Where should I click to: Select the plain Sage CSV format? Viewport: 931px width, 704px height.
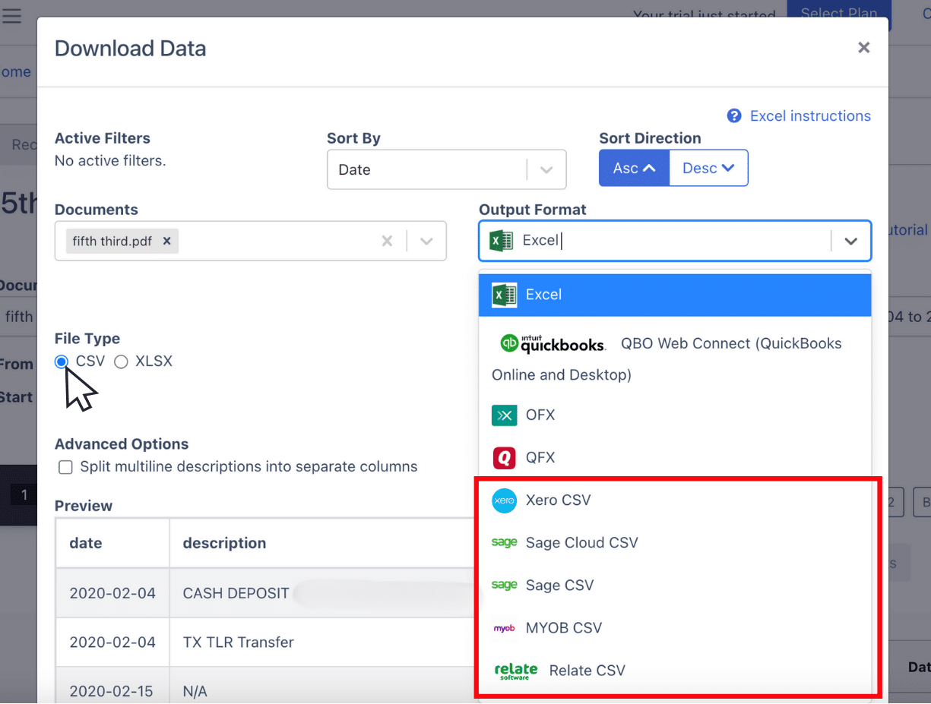tap(675, 585)
